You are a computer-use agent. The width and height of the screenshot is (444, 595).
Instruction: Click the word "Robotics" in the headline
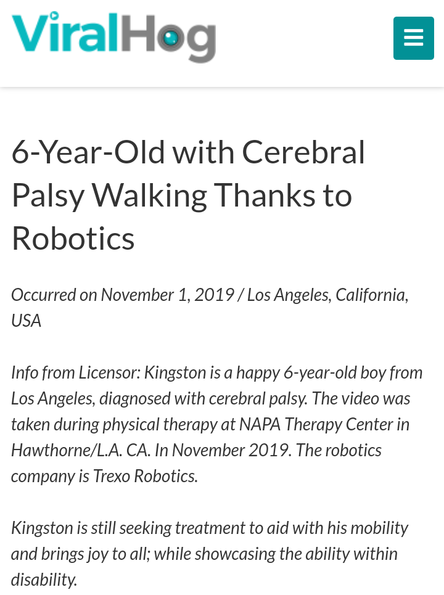point(73,239)
